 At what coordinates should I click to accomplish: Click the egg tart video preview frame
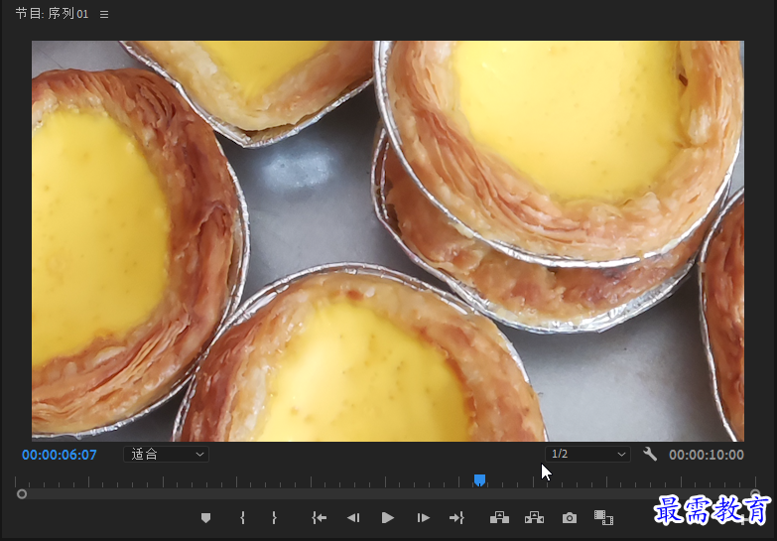point(388,241)
